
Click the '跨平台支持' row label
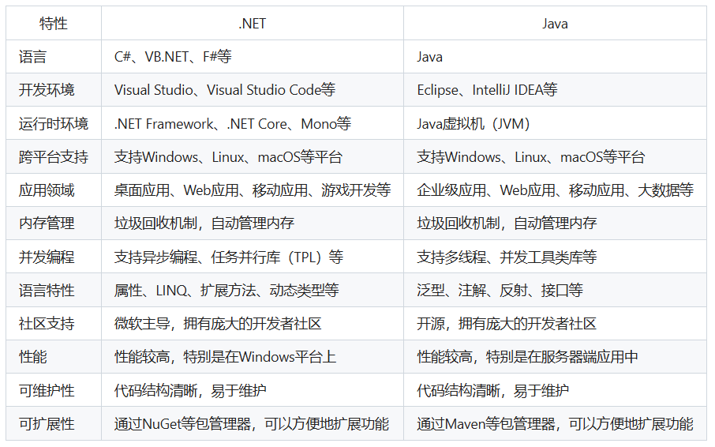[x=54, y=156]
